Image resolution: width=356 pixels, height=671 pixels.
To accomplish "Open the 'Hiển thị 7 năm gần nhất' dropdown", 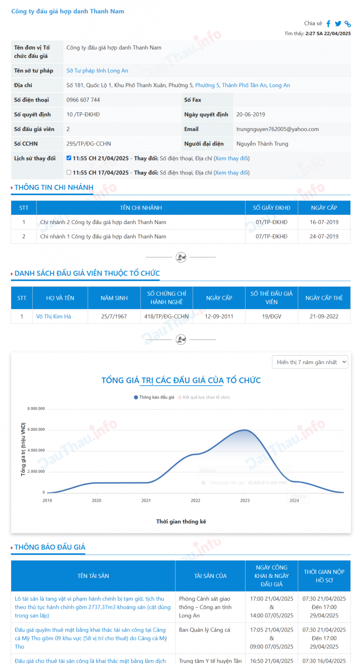I will 310,362.
